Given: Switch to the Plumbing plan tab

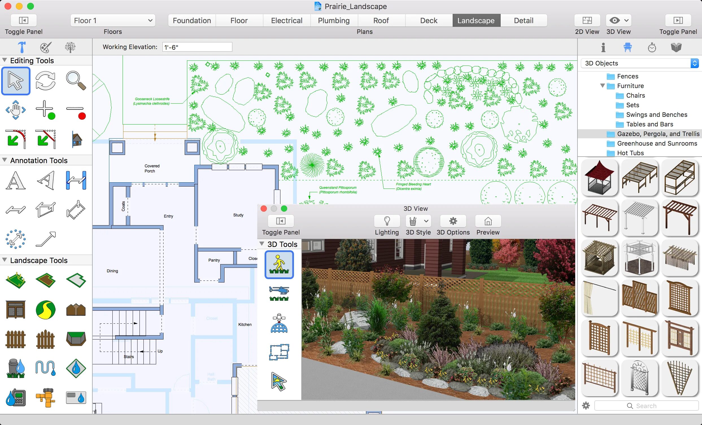Looking at the screenshot, I should [334, 21].
